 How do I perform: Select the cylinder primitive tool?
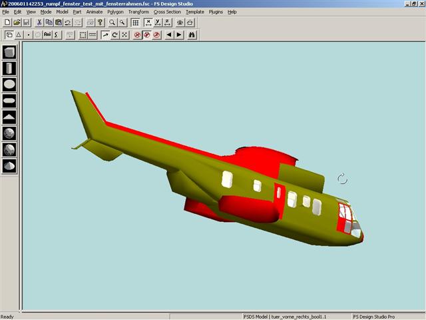pos(9,68)
